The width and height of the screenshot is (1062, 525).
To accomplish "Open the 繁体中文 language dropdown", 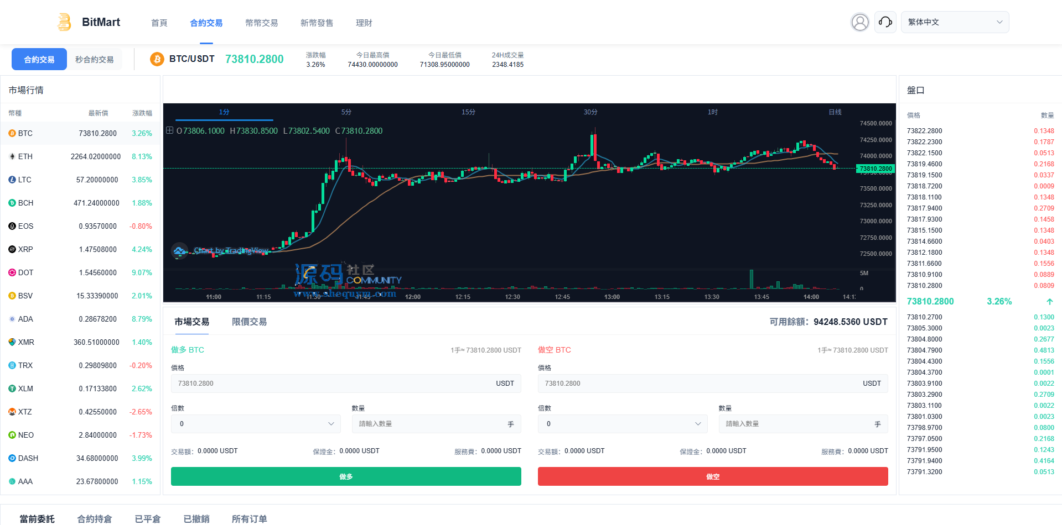I will (x=955, y=22).
